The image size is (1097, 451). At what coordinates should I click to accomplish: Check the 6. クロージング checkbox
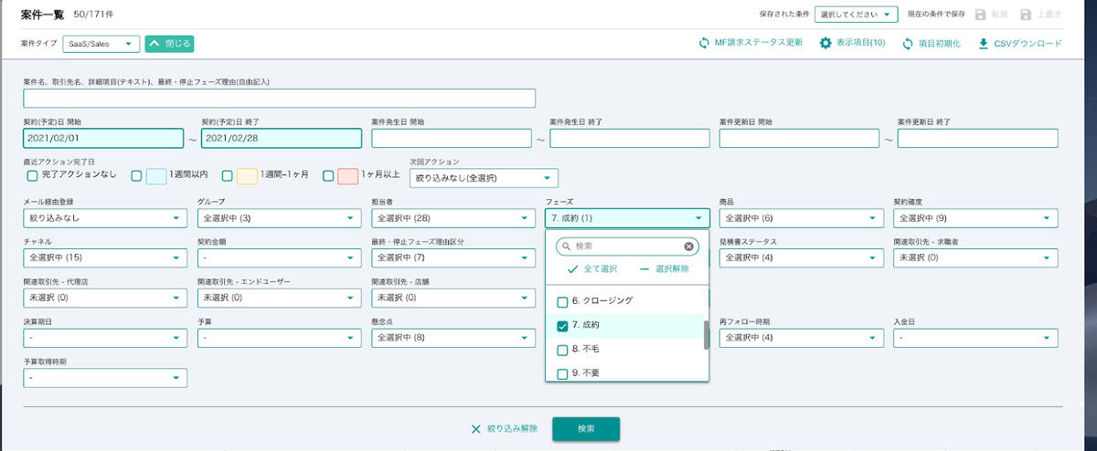coord(562,301)
